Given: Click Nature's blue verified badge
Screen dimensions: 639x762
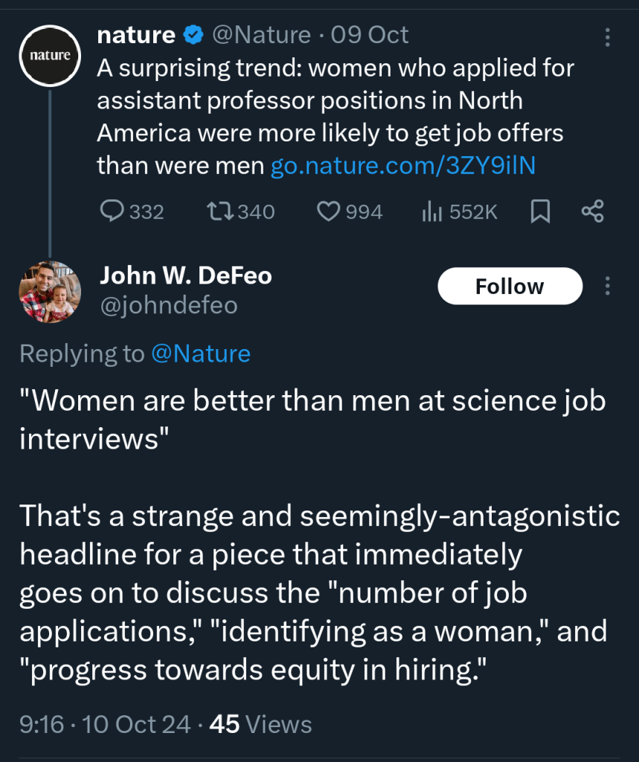Looking at the screenshot, I should click(195, 35).
